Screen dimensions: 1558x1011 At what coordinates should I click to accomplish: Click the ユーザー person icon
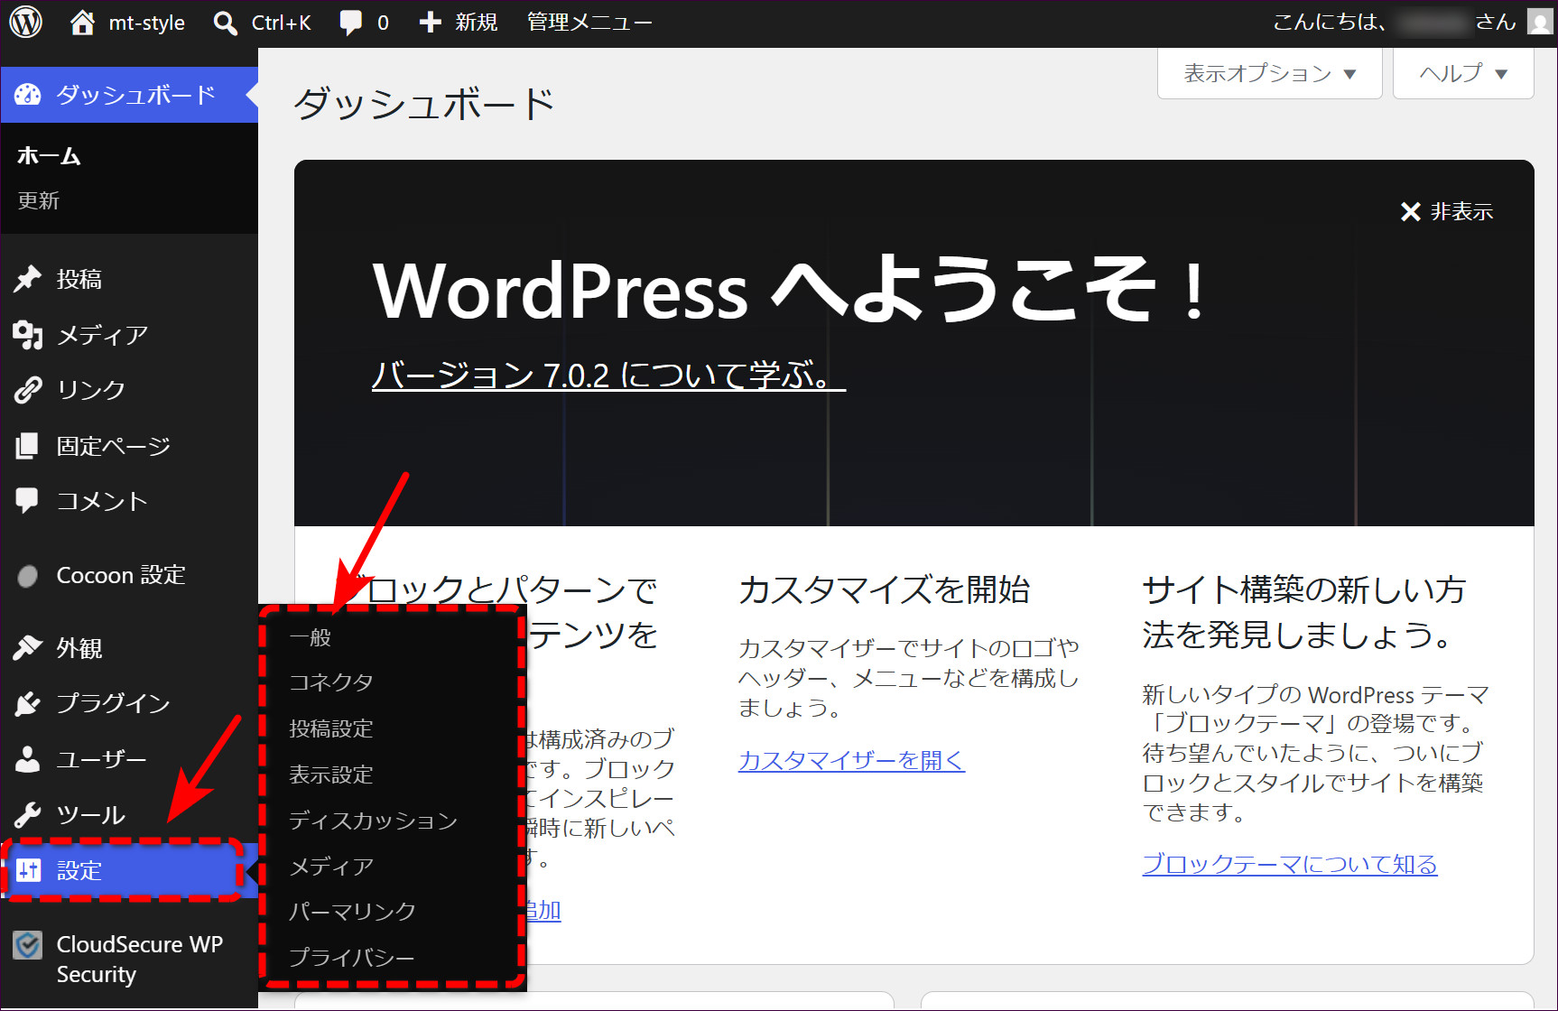[28, 759]
